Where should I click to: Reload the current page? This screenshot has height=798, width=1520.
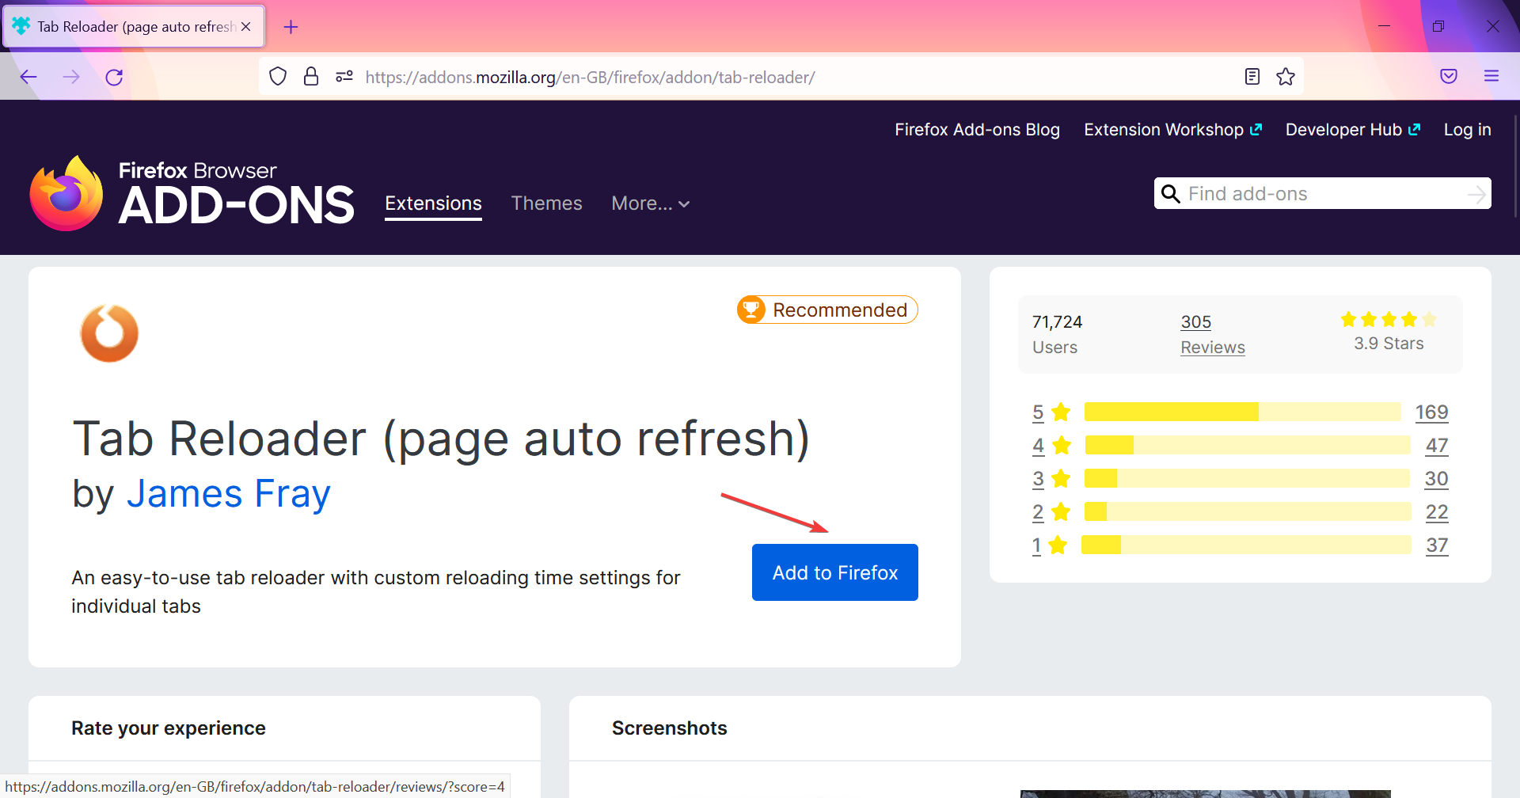[114, 77]
